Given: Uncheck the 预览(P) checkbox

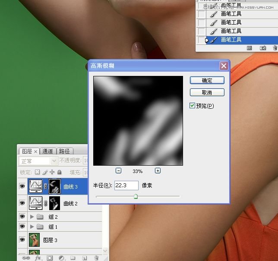Looking at the screenshot, I should pyautogui.click(x=192, y=106).
